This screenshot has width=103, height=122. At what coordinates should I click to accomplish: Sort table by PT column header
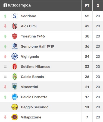87,6
